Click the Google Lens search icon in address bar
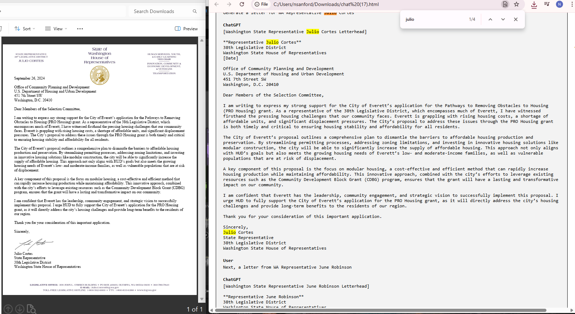 click(505, 4)
